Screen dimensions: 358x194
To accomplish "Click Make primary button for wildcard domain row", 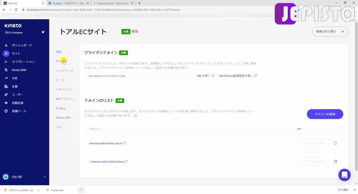I will (314, 161).
